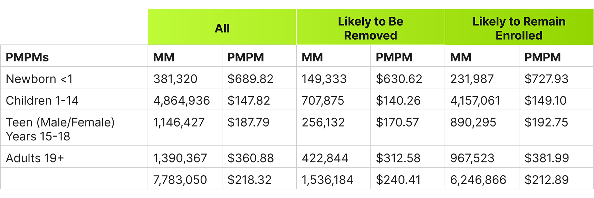Click the total 6,246,866 cell
This screenshot has width=594, height=198.
(x=482, y=178)
